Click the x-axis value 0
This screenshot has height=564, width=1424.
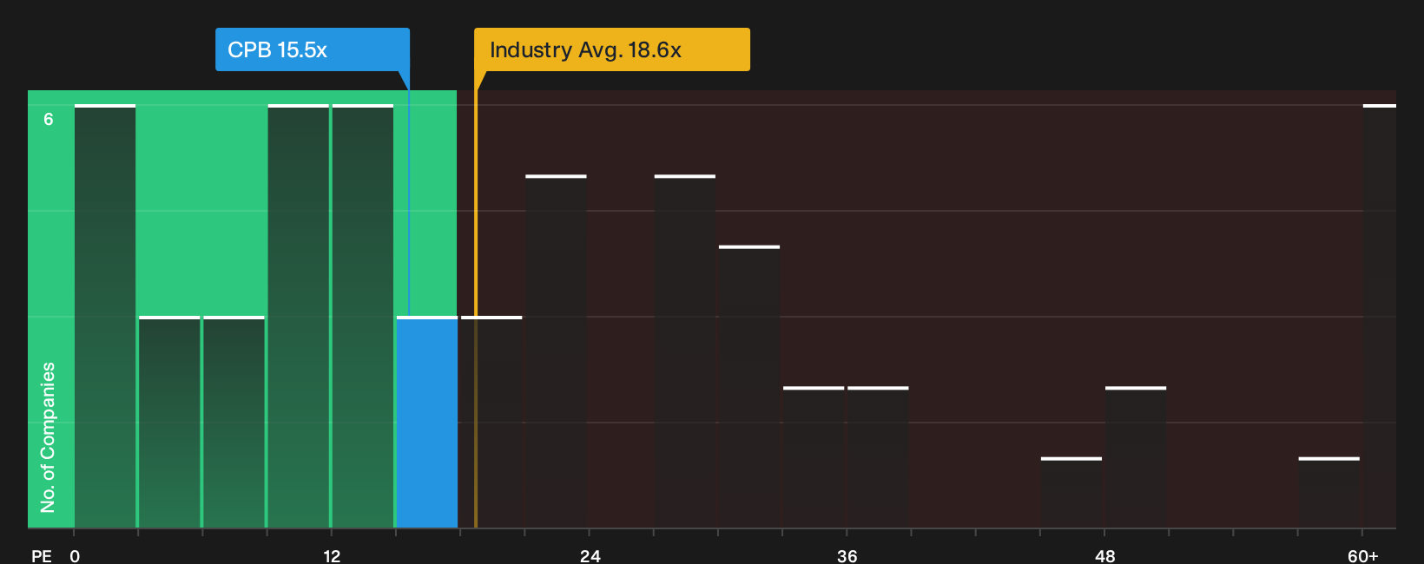pos(75,555)
